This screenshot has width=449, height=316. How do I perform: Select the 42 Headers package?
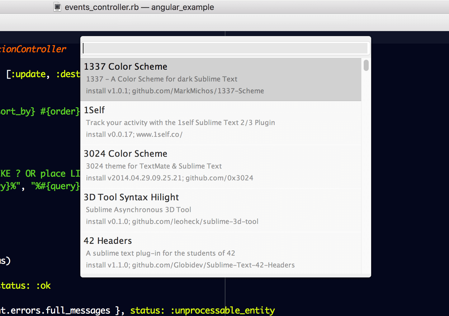[x=221, y=253]
